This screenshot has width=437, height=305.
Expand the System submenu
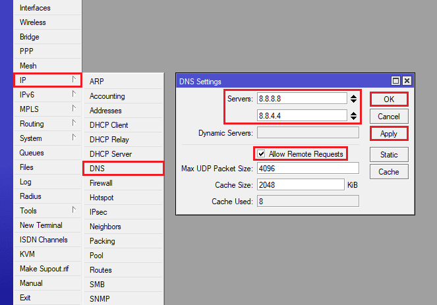47,138
